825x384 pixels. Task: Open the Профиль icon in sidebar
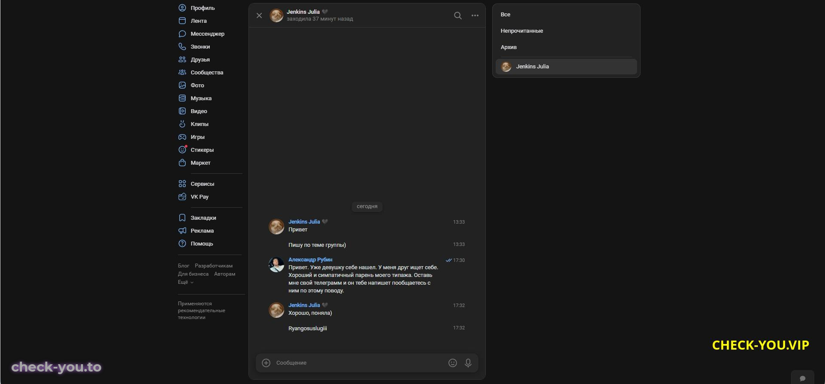[182, 8]
